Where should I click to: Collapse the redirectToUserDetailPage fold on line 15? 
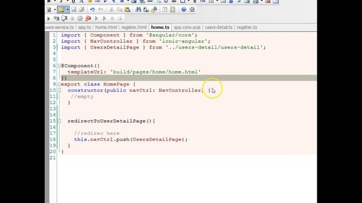pyautogui.click(x=59, y=121)
